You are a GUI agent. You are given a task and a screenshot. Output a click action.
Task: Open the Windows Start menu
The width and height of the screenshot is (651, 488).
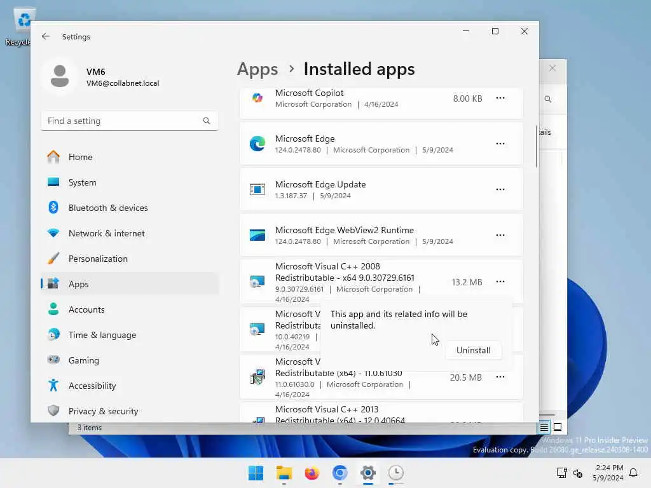click(x=256, y=473)
